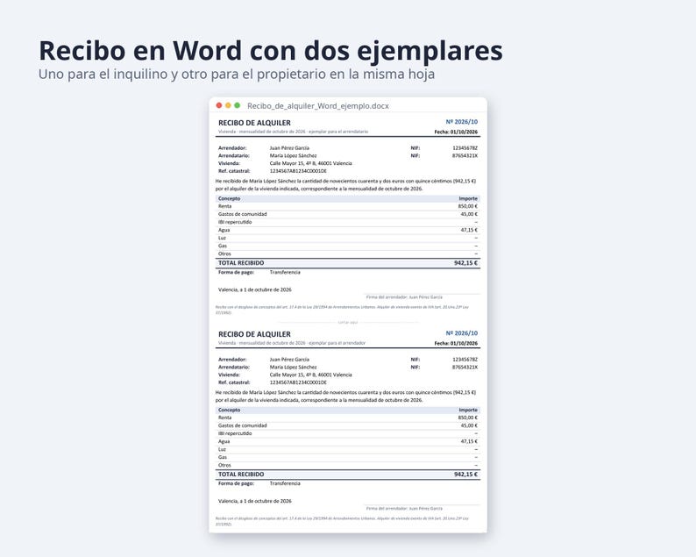This screenshot has width=696, height=557.
Task: Click 'Juan Pérez García' beside Arrendador, lower receipt
Action: pyautogui.click(x=289, y=360)
